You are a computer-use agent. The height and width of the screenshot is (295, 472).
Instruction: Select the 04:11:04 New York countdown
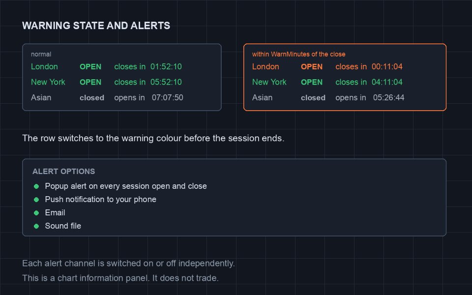pos(387,82)
